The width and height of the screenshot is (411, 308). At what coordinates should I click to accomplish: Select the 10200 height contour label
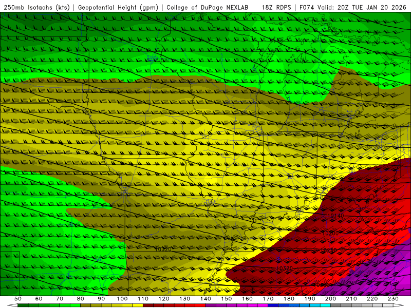click(330, 233)
